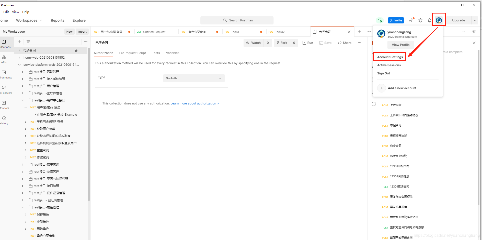The height and width of the screenshot is (240, 482).
Task: Open the History sidebar icon
Action: coord(4,118)
